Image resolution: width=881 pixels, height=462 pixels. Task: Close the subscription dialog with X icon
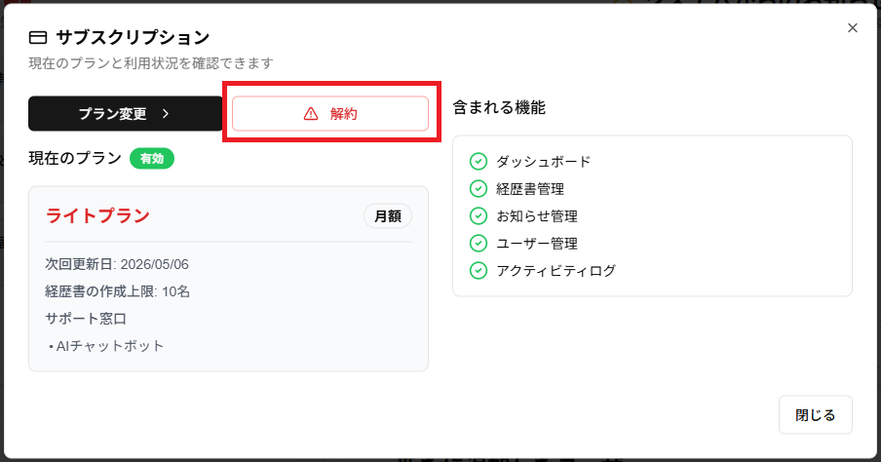853,28
